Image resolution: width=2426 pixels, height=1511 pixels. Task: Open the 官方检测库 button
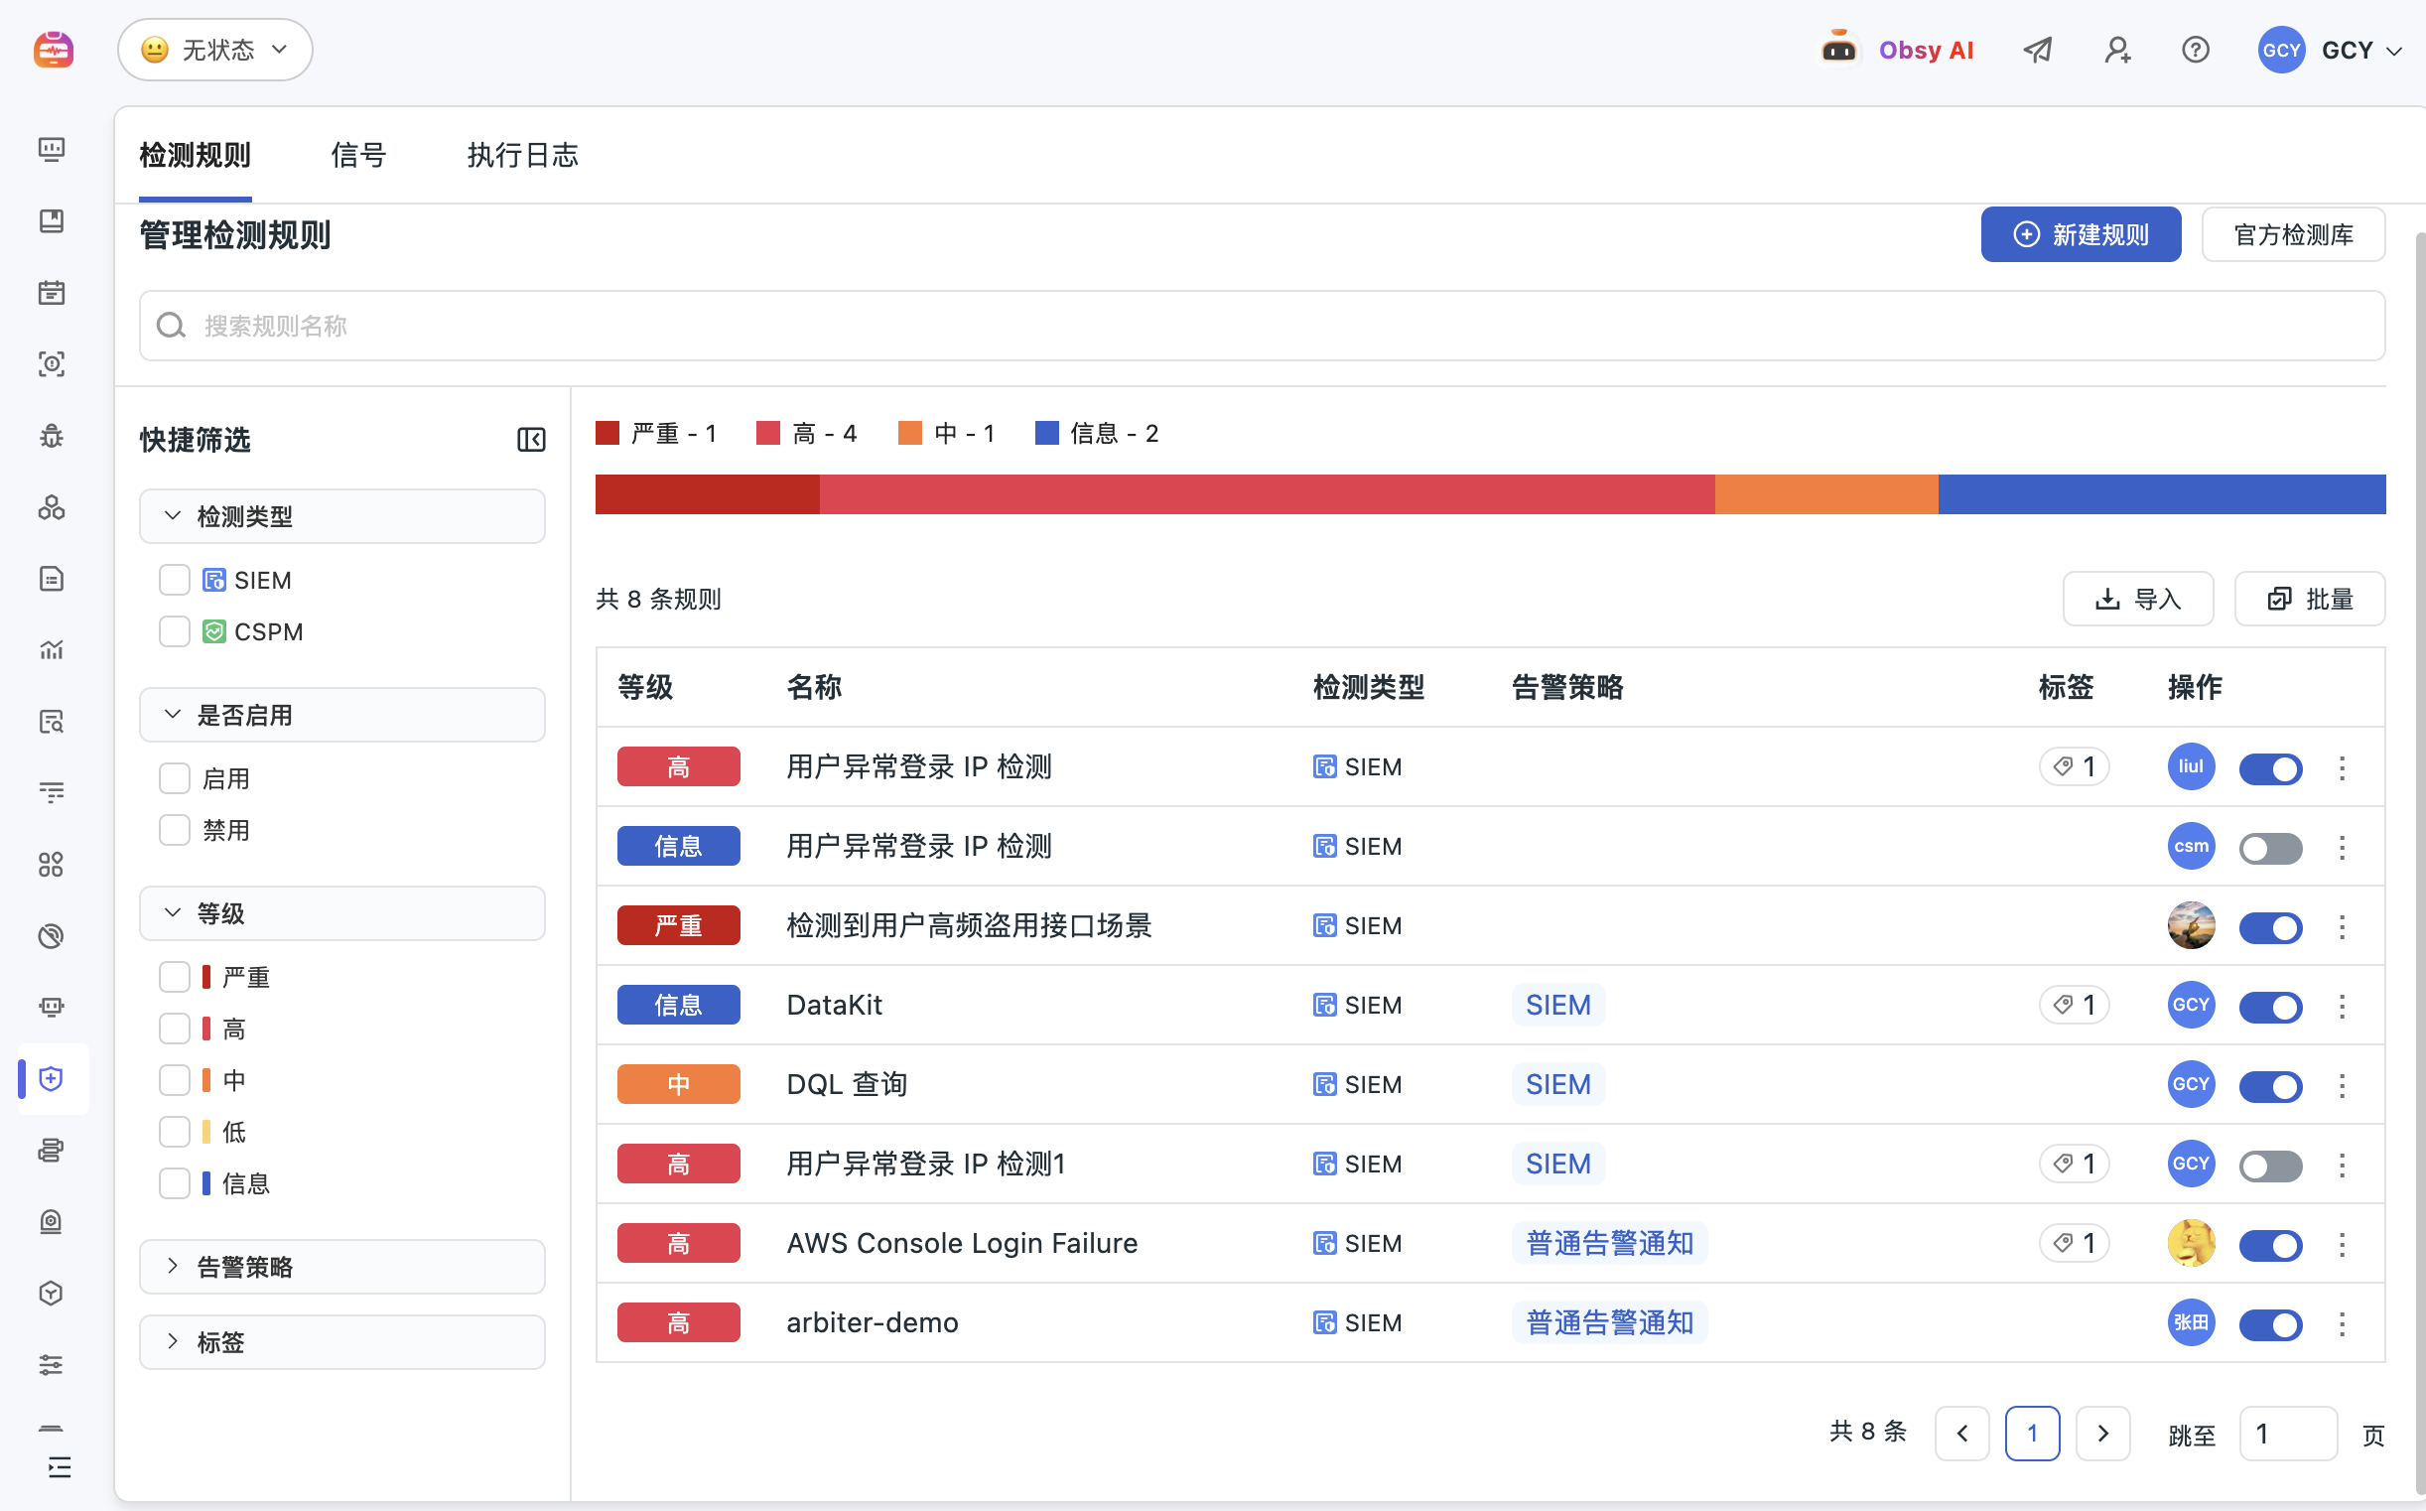click(2293, 235)
